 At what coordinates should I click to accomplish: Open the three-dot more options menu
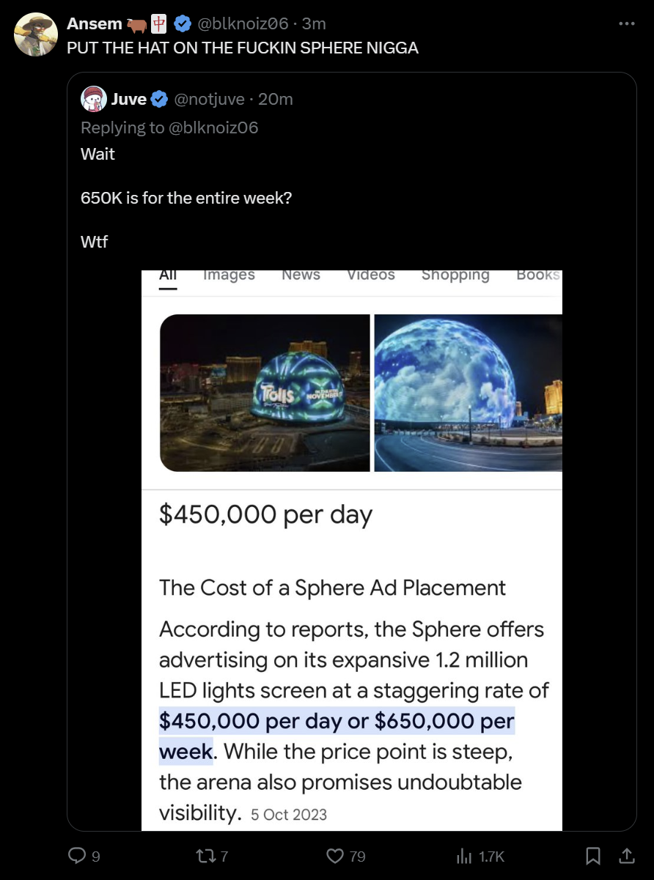pyautogui.click(x=626, y=23)
